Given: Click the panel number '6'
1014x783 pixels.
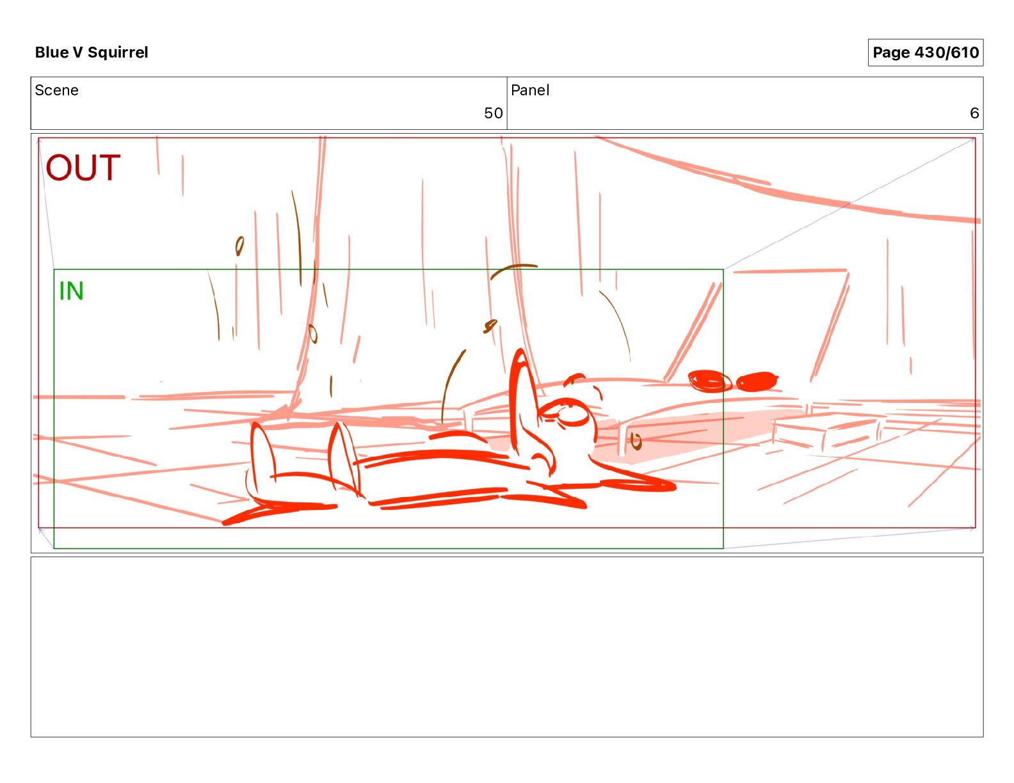Looking at the screenshot, I should point(974,113).
